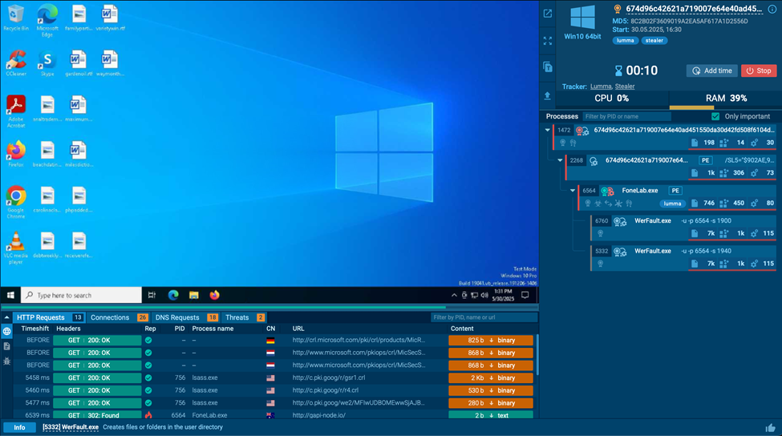
Task: Click the task hash title at top
Action: coord(694,9)
